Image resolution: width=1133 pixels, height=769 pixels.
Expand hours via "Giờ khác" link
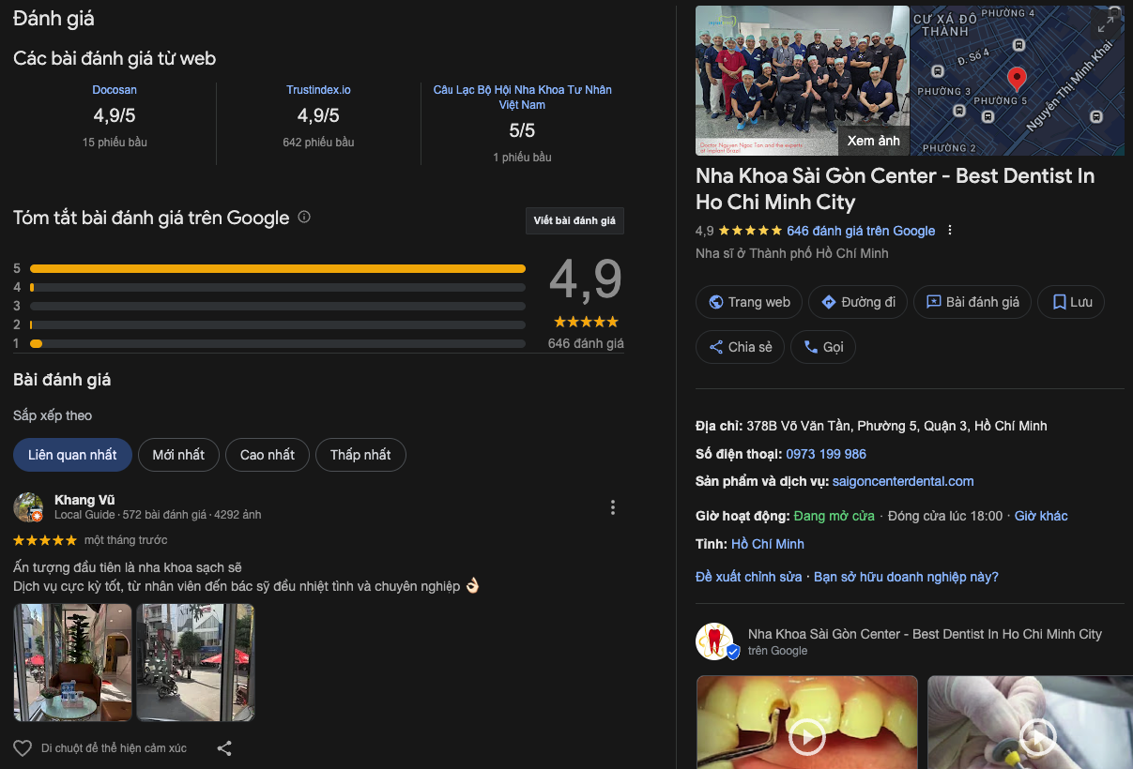pyautogui.click(x=1041, y=516)
